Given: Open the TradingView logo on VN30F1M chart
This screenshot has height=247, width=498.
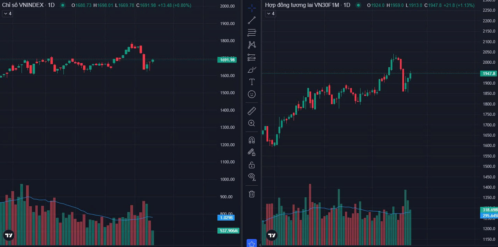Looking at the screenshot, I should tap(272, 235).
